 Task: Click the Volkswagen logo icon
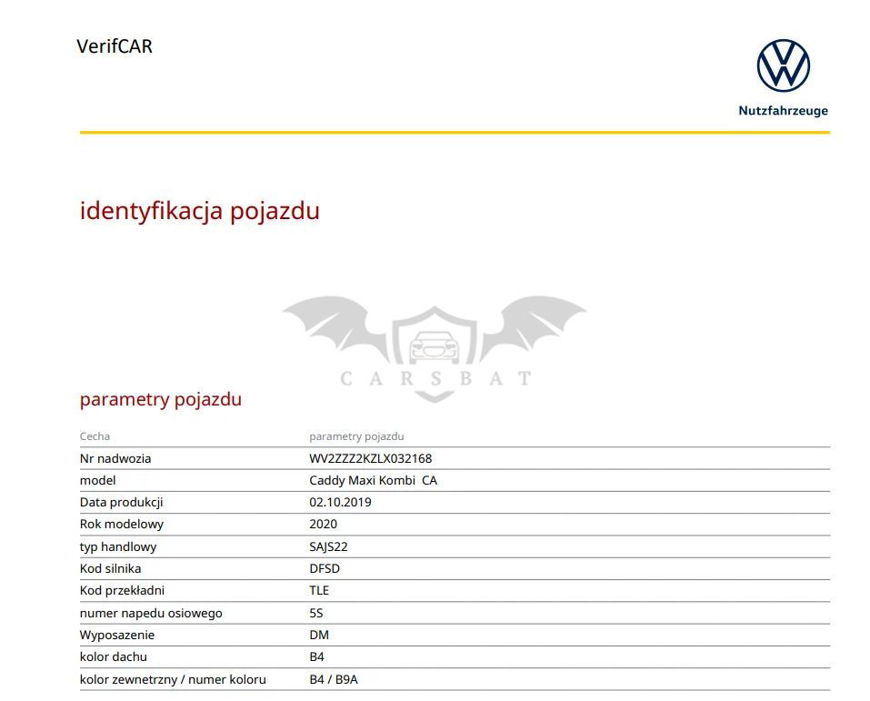click(783, 65)
